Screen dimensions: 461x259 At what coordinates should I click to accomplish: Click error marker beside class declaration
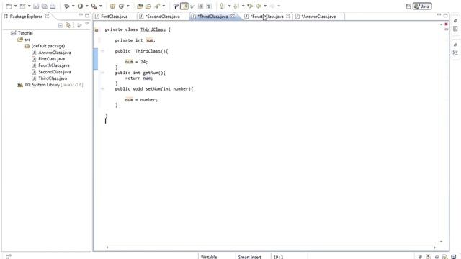tap(97, 29)
